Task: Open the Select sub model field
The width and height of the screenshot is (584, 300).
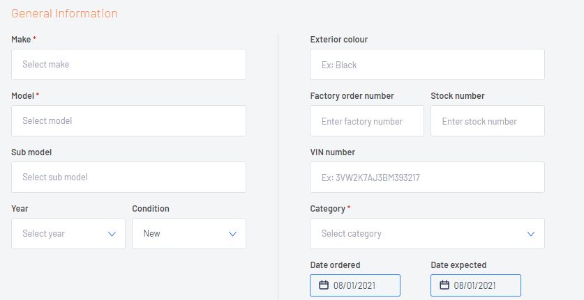Action: pyautogui.click(x=128, y=177)
